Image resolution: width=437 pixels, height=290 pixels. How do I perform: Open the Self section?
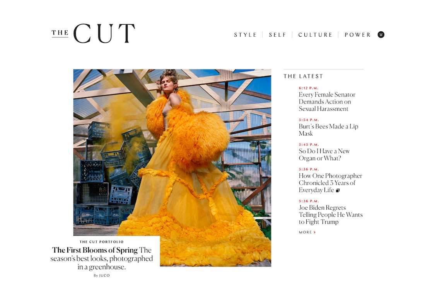coord(278,35)
